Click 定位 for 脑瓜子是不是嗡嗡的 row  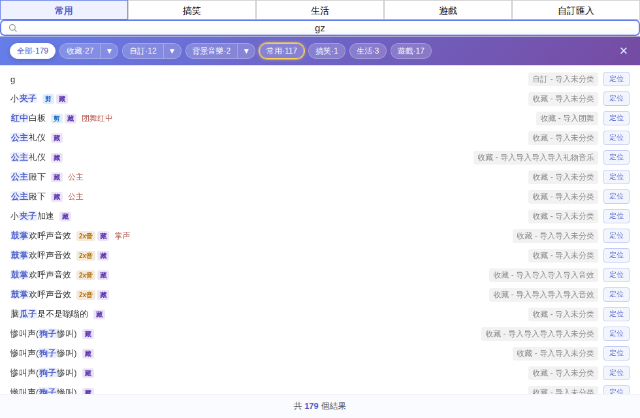tap(616, 314)
